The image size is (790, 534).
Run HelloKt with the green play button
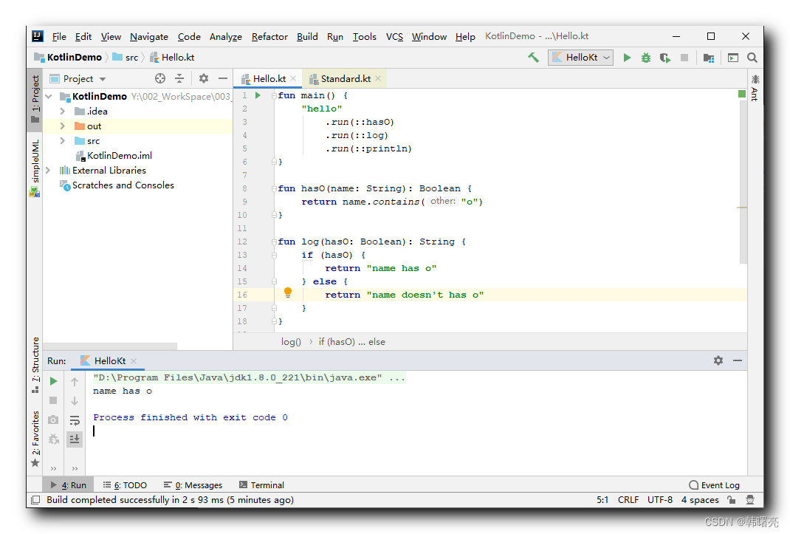(627, 58)
